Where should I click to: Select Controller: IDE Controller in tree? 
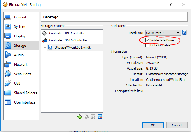coord(67,33)
